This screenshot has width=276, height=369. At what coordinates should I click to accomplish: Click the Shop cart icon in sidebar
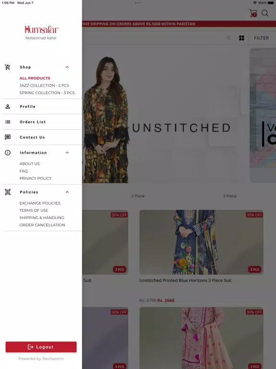point(8,67)
